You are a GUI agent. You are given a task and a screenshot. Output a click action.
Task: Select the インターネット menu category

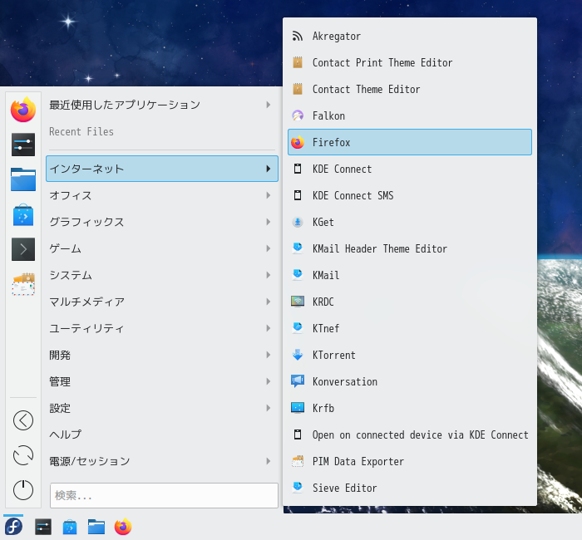point(162,169)
